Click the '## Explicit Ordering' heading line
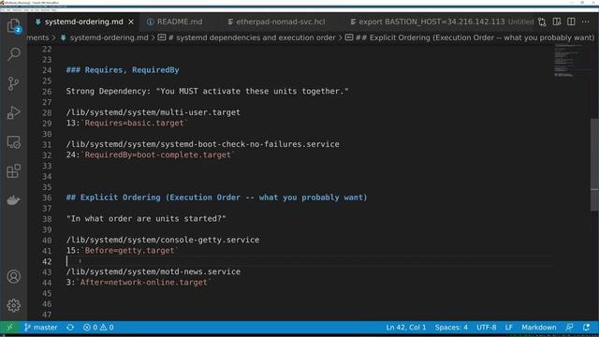 (x=216, y=198)
